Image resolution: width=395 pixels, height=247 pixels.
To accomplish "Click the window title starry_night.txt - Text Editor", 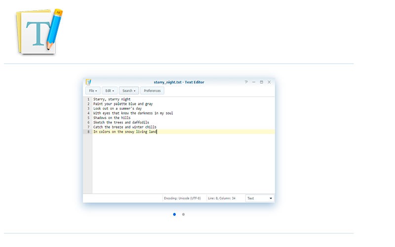I will [179, 82].
